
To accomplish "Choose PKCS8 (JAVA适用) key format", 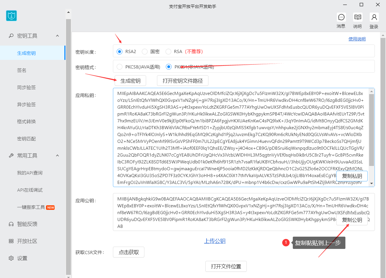I will [120, 67].
